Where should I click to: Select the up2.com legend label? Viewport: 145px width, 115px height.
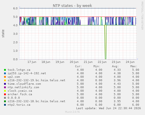coord(14,77)
